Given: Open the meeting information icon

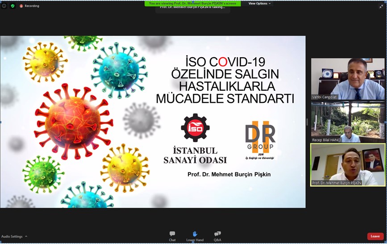Looking at the screenshot, I should coord(4,6).
